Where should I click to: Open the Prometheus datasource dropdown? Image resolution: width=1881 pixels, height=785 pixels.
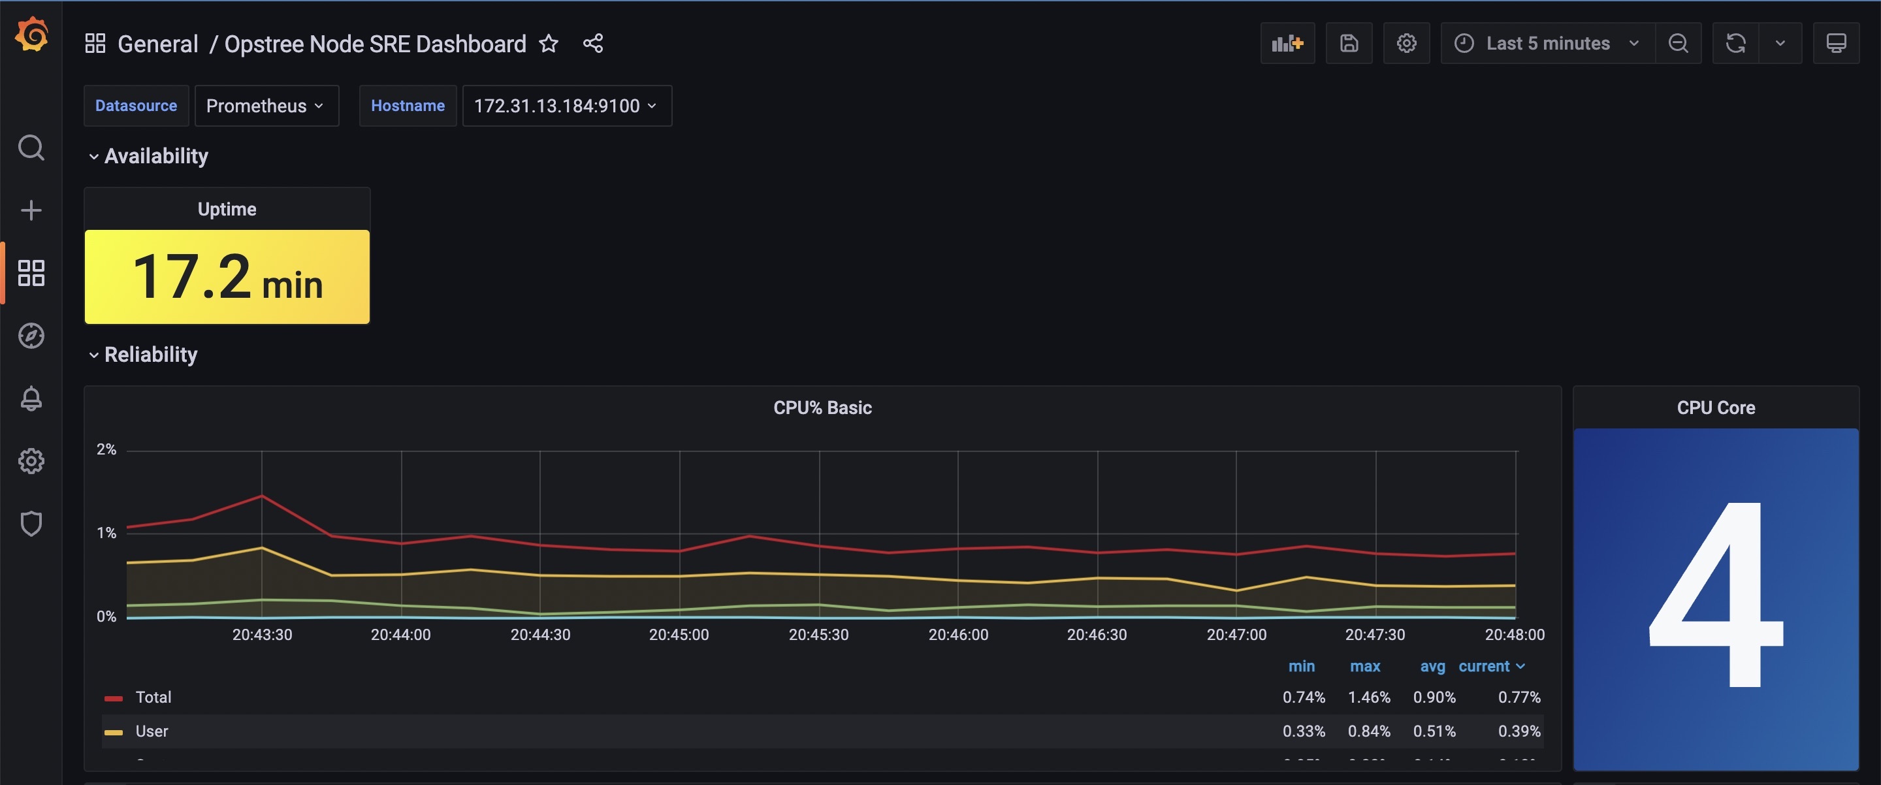point(266,106)
